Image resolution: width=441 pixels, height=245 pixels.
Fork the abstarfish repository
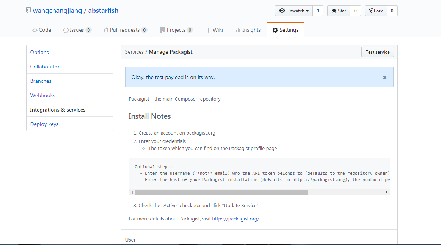coord(376,11)
